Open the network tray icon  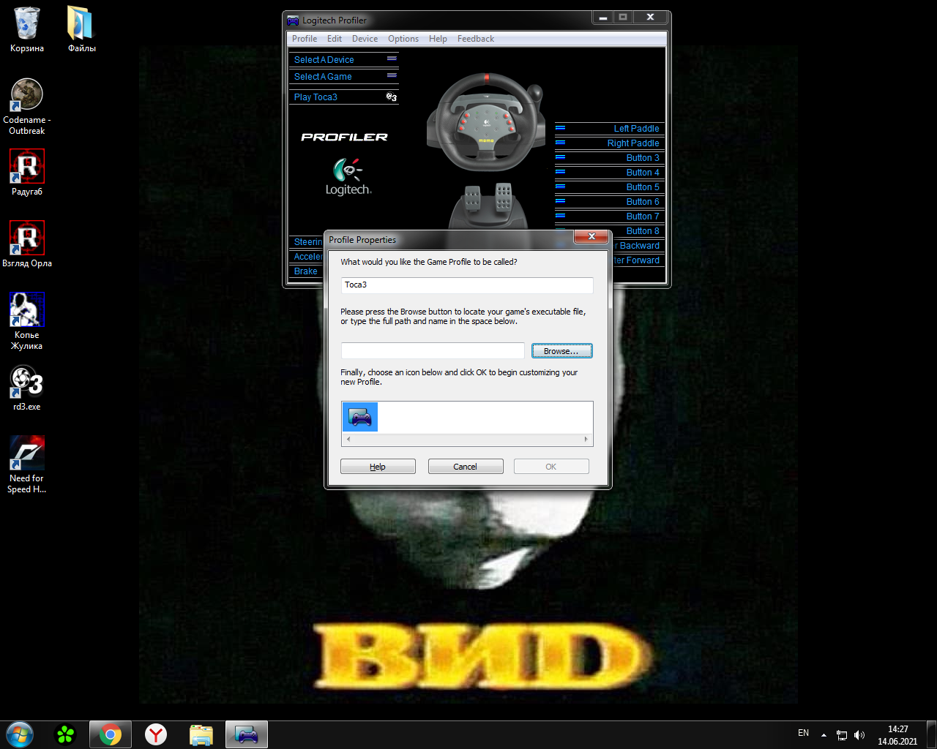click(842, 735)
